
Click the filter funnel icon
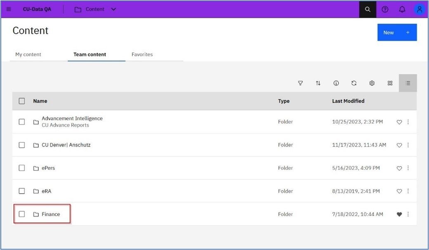click(x=300, y=83)
